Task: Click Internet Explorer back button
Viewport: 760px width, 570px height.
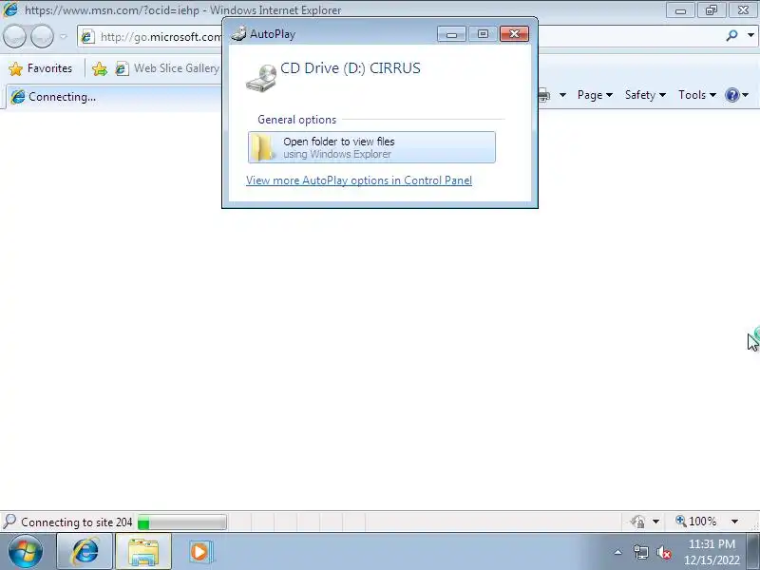Action: [14, 36]
